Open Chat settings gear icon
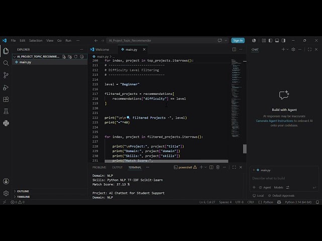The width and height of the screenshot is (322, 241). pos(293,49)
